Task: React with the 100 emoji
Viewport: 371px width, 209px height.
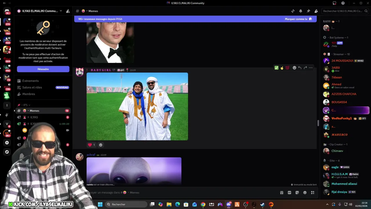Action: [x=287, y=68]
